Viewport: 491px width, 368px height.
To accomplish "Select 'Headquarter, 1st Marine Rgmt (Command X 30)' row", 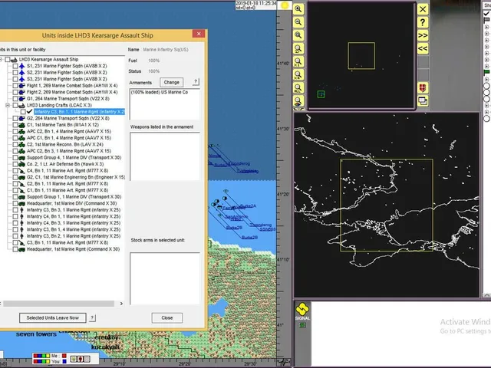I will [x=74, y=249].
